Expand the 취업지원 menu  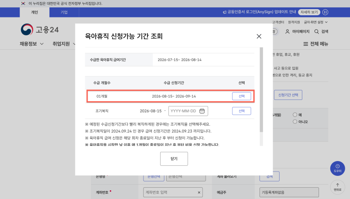[63, 44]
